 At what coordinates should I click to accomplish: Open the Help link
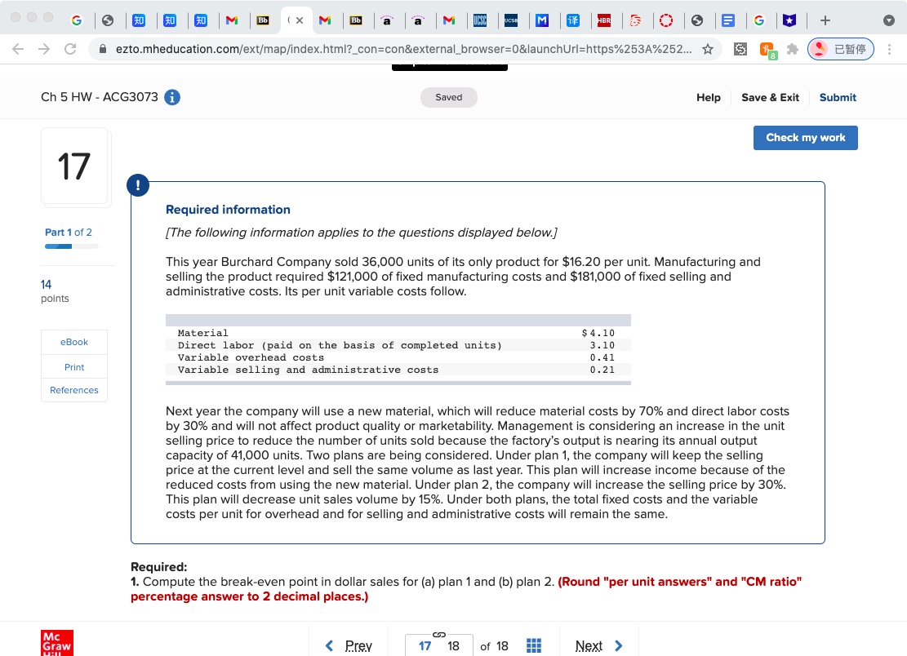click(x=708, y=97)
